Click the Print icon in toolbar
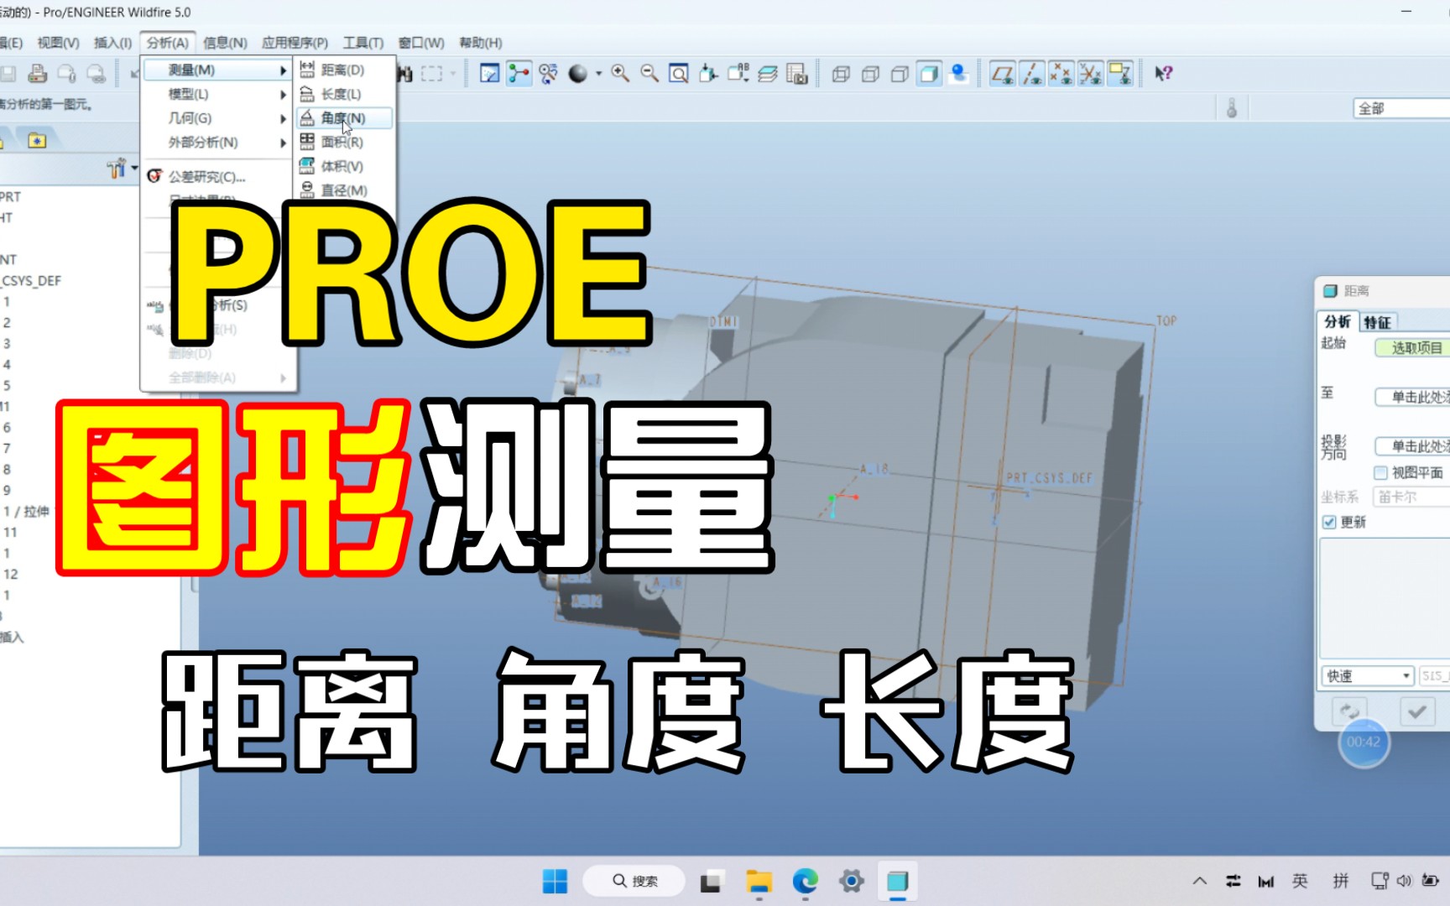The image size is (1450, 906). coord(37,74)
